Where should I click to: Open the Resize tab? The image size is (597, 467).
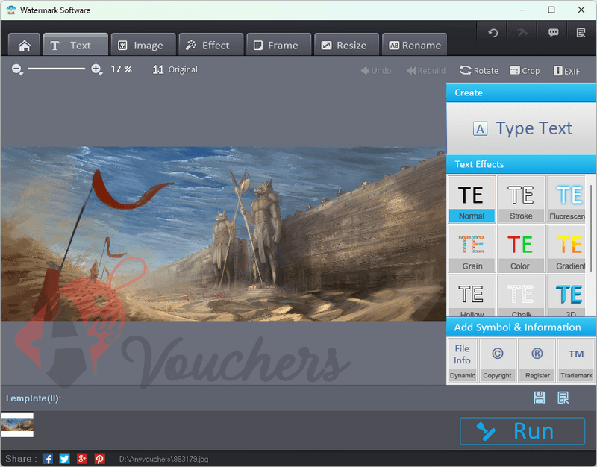346,44
